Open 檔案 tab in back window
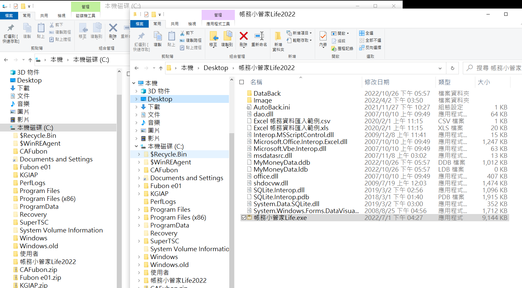This screenshot has width=522, height=288. pos(9,16)
